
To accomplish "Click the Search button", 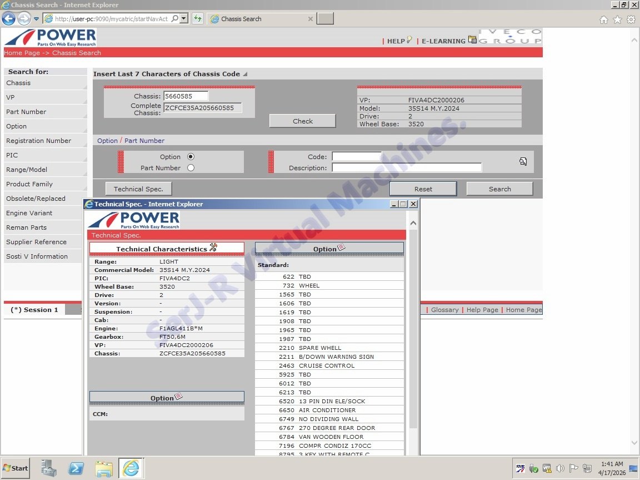I will (499, 189).
